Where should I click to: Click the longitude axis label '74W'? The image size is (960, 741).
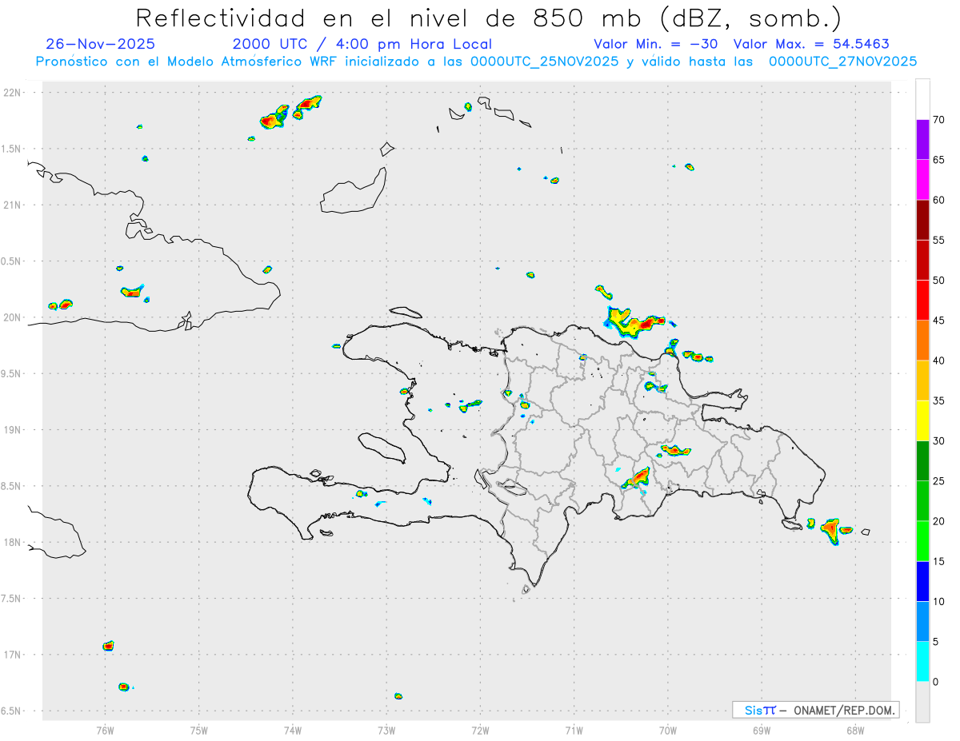pyautogui.click(x=293, y=731)
